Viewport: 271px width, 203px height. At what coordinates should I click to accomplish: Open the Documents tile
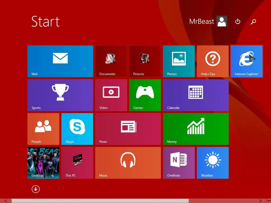(111, 61)
